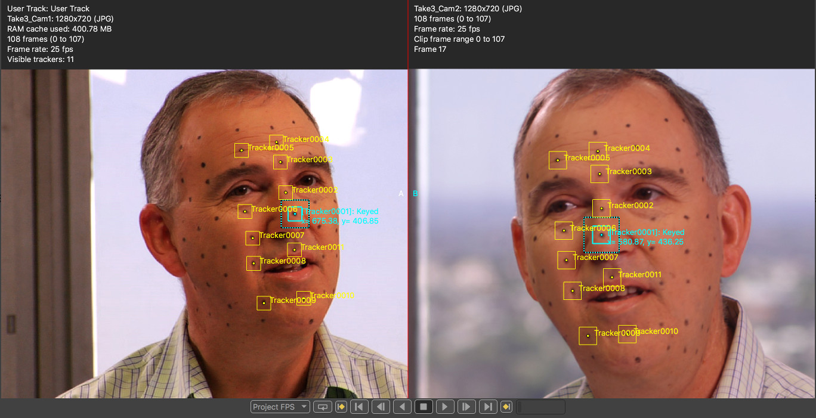Select Tracker0004 in the Cam2 view
Image resolution: width=816 pixels, height=418 pixels.
pyautogui.click(x=598, y=151)
